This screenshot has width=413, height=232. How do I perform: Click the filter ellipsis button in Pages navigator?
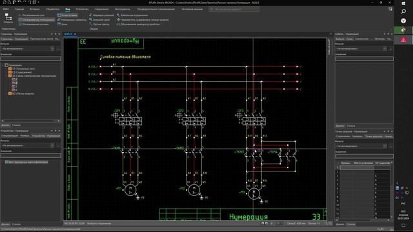(x=58, y=49)
